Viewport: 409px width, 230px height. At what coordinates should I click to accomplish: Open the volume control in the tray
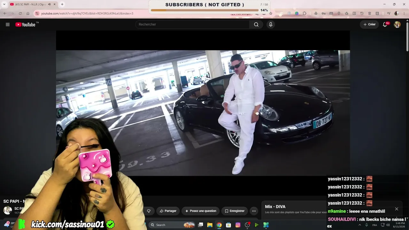pos(388,225)
